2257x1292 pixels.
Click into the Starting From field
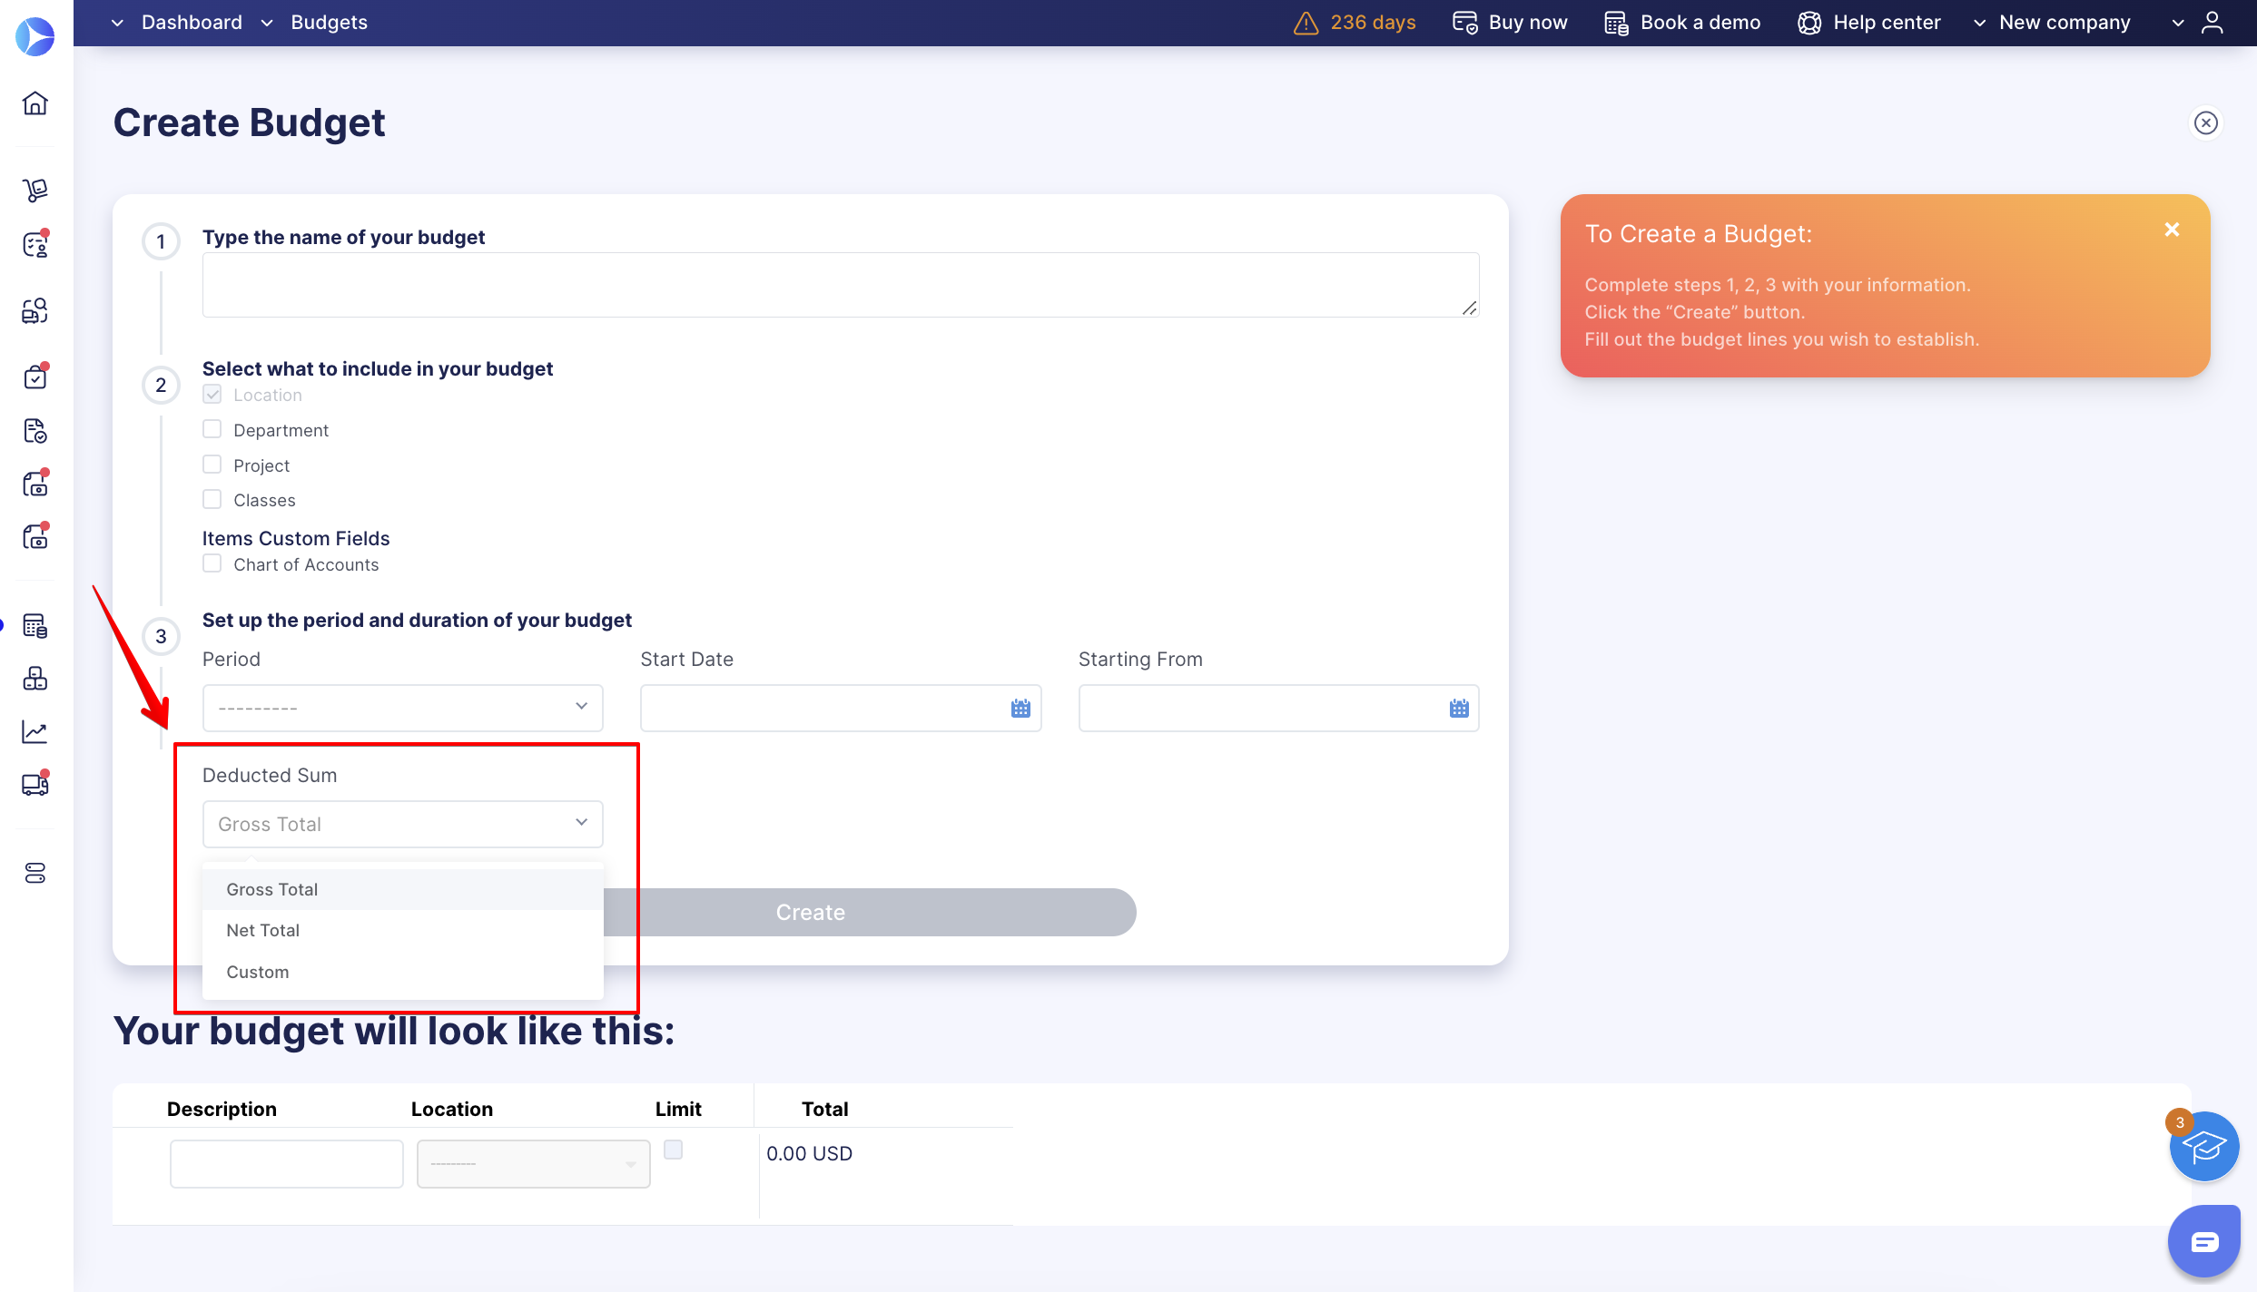pyautogui.click(x=1278, y=708)
